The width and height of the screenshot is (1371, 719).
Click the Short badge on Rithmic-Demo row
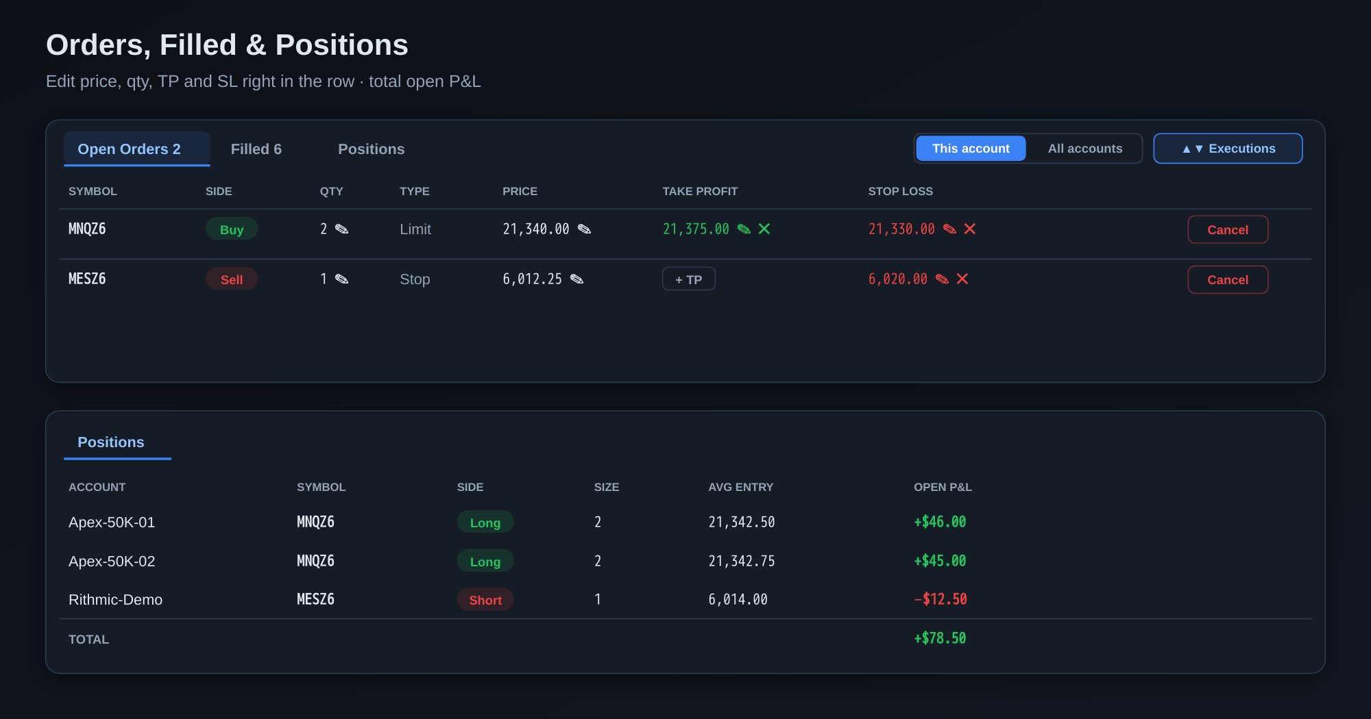coord(485,600)
